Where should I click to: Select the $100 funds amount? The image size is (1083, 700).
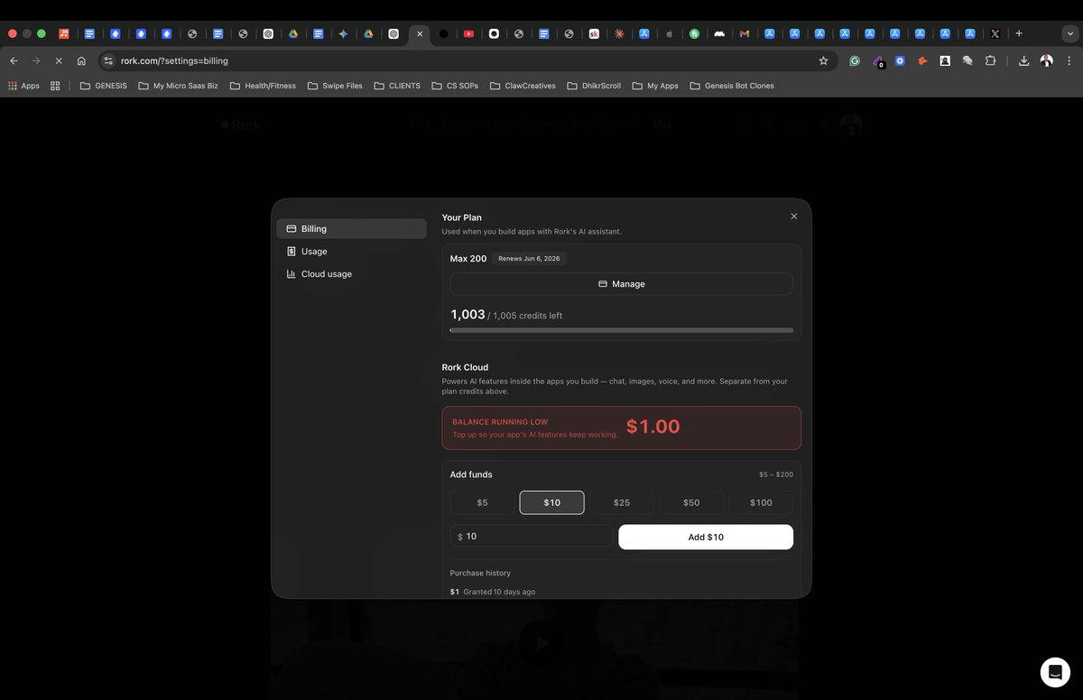pyautogui.click(x=761, y=502)
